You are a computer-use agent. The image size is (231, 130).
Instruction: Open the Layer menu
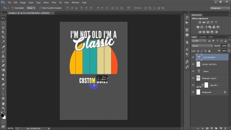31,3
